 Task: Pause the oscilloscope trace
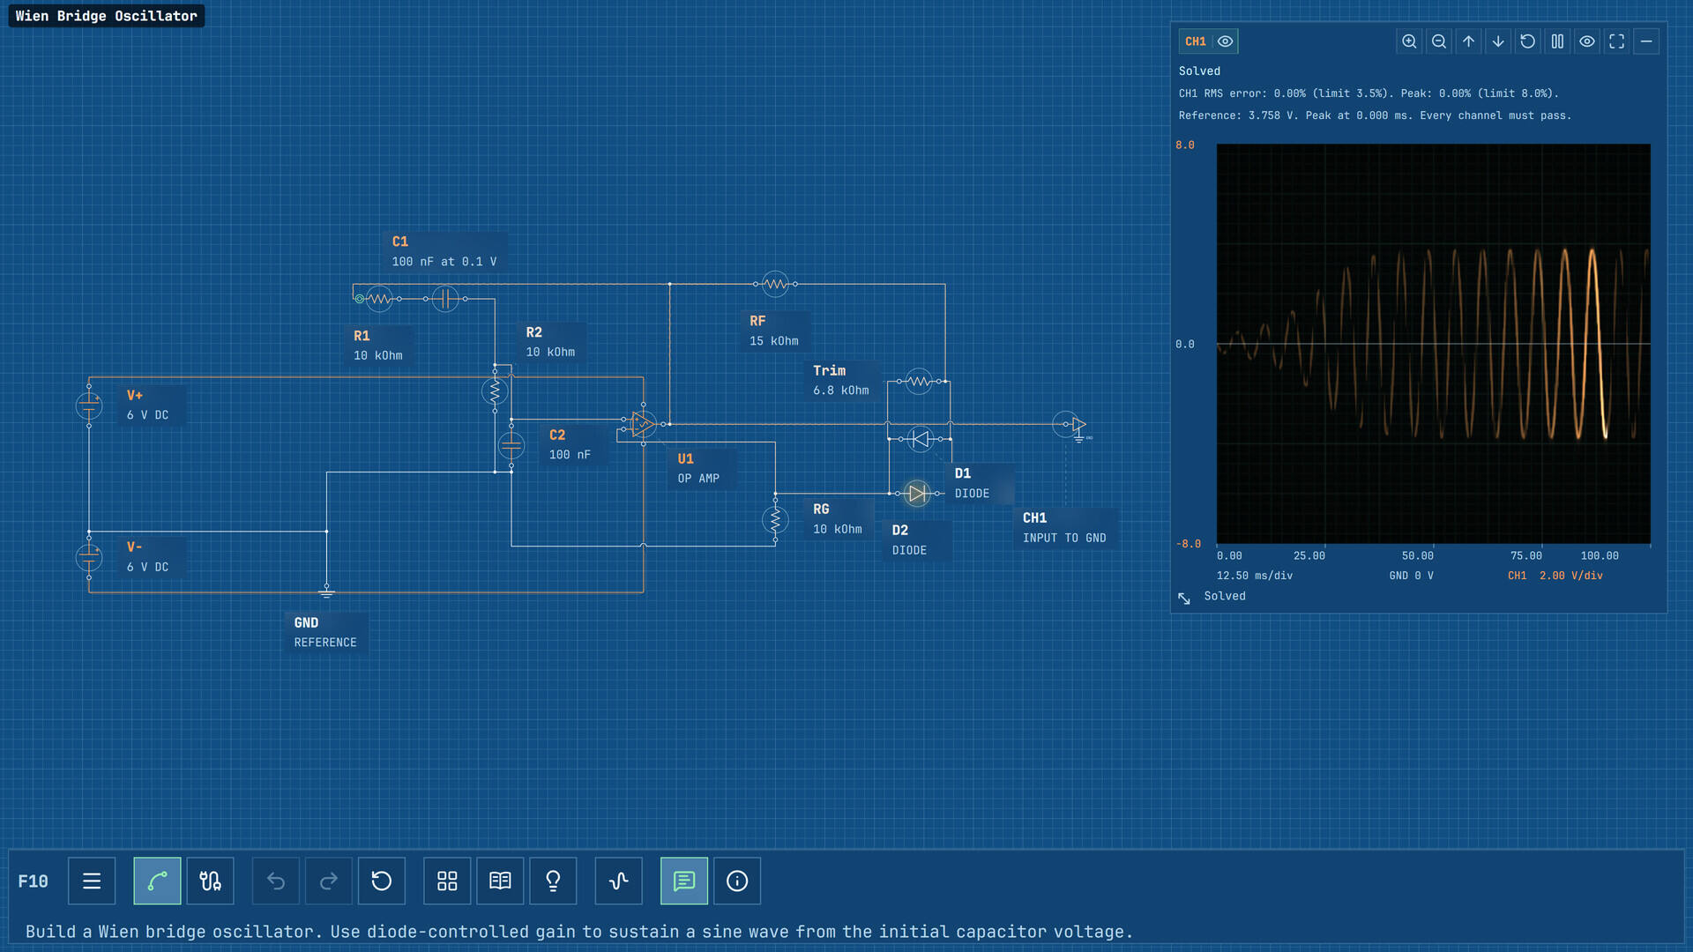click(1557, 41)
